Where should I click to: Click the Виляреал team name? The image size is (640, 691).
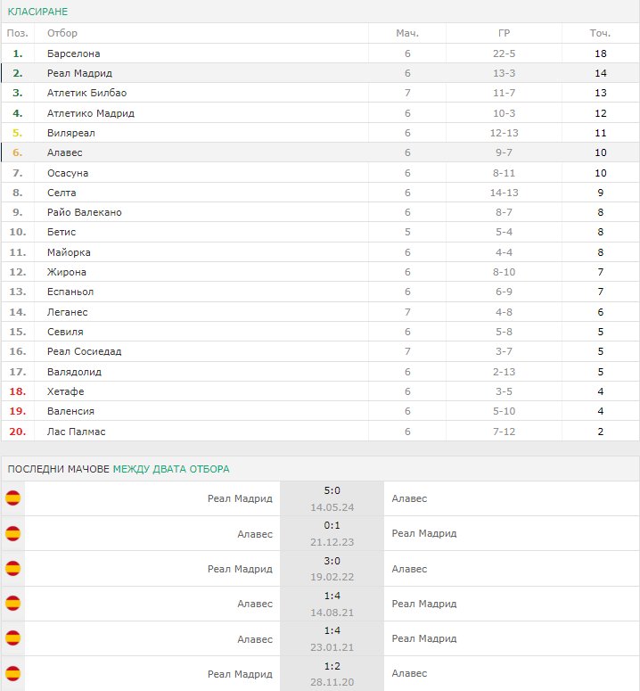[71, 133]
